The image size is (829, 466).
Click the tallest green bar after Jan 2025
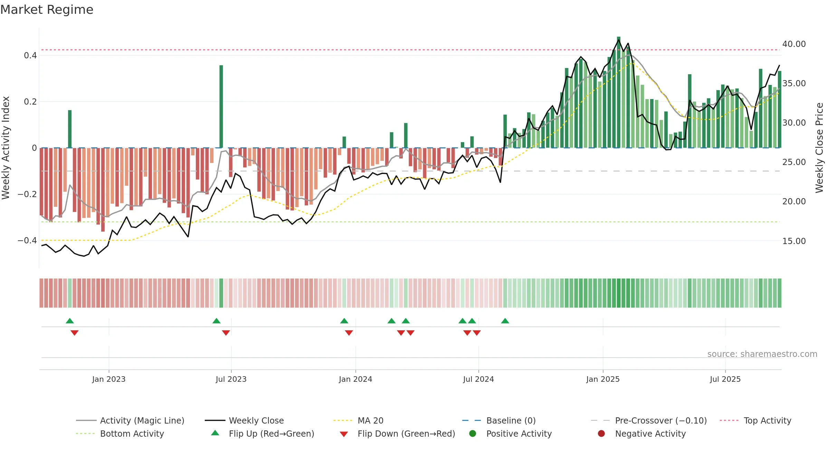point(619,92)
